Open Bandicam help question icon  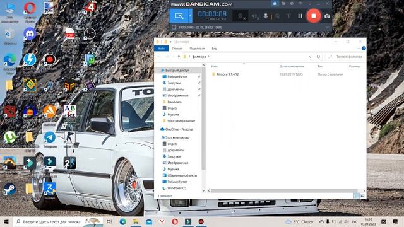click(300, 3)
